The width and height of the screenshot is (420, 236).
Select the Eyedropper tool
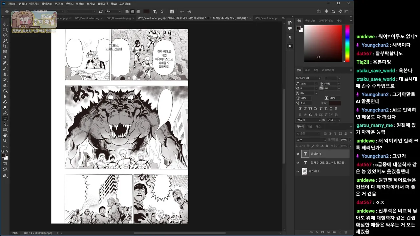pyautogui.click(x=5, y=57)
